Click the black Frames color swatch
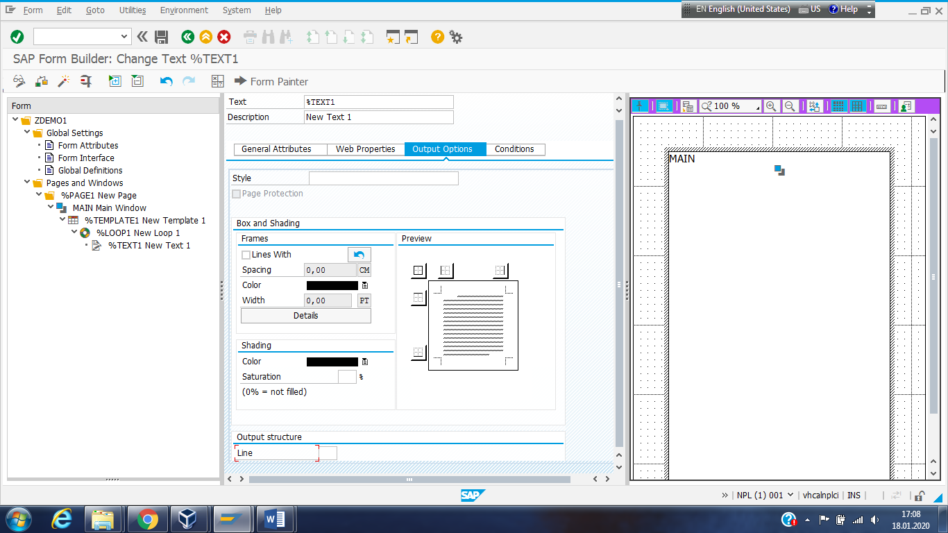This screenshot has width=948, height=533. 332,285
